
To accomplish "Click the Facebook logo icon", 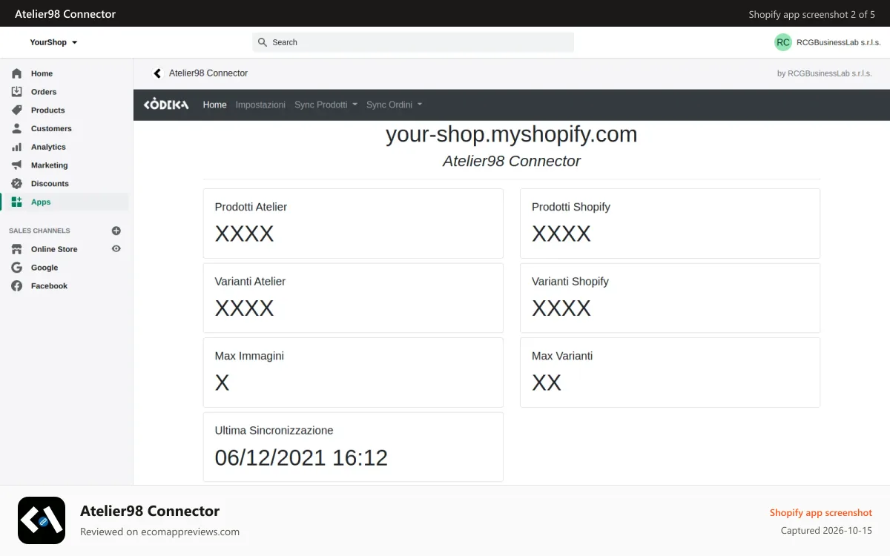I will point(16,286).
